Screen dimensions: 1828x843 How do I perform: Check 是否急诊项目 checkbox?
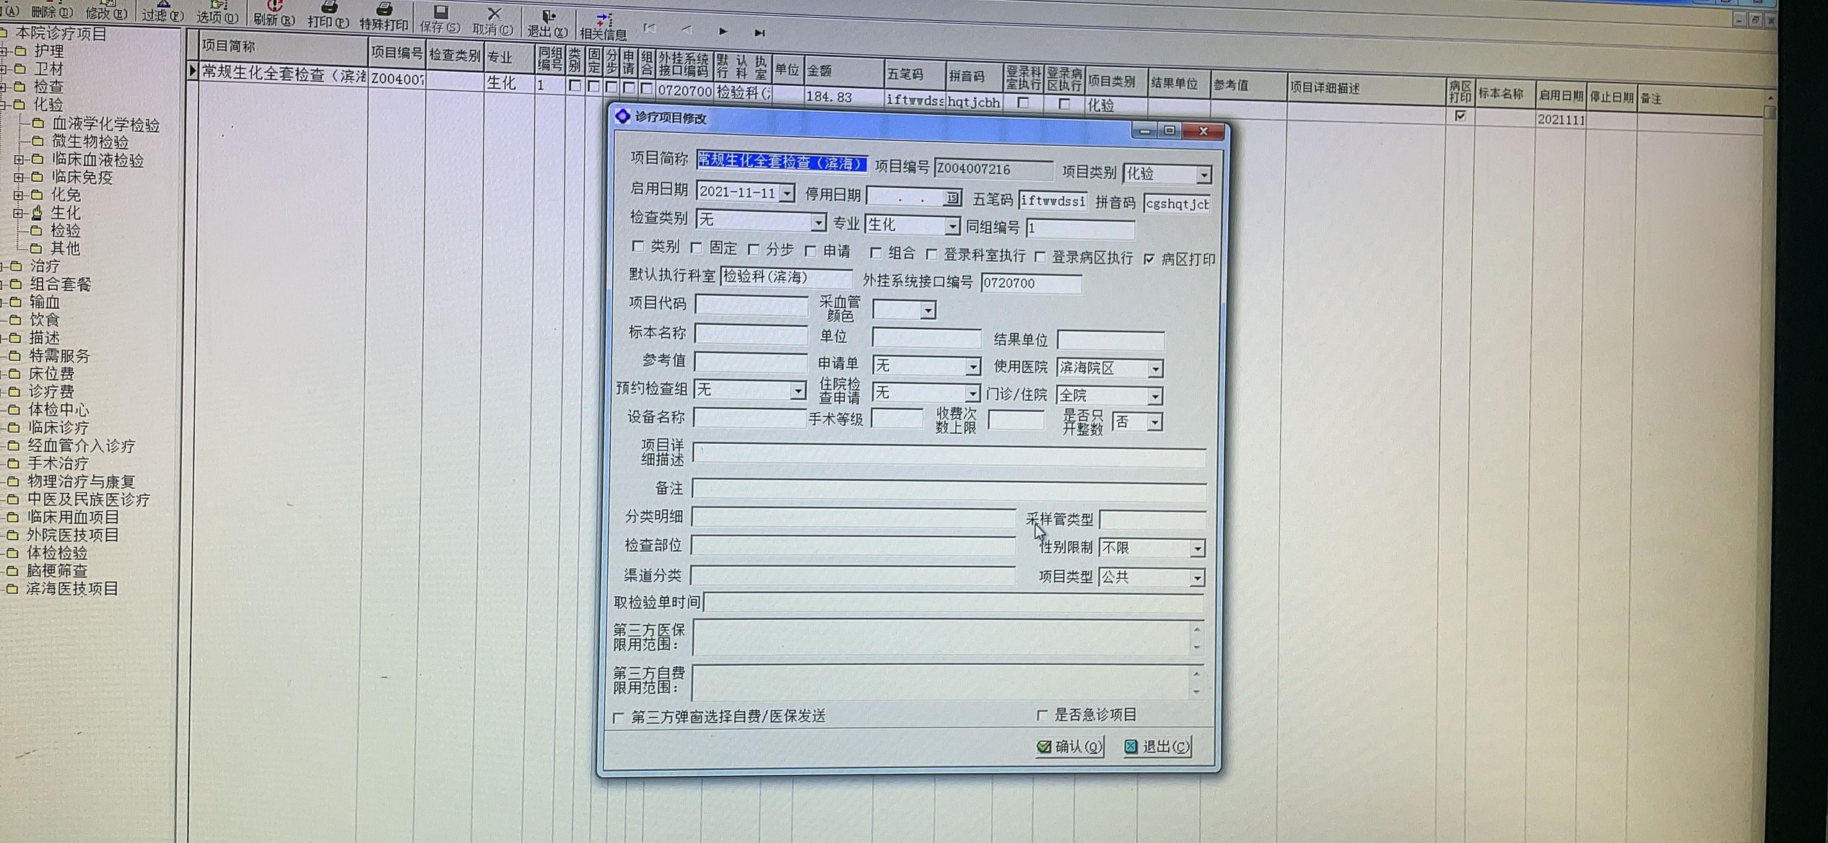1042,715
